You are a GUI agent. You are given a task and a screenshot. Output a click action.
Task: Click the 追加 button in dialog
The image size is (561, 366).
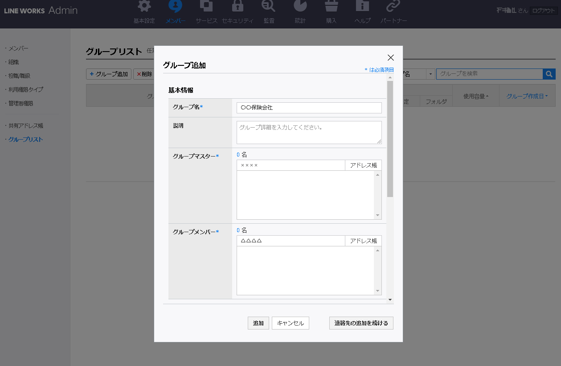coord(258,323)
